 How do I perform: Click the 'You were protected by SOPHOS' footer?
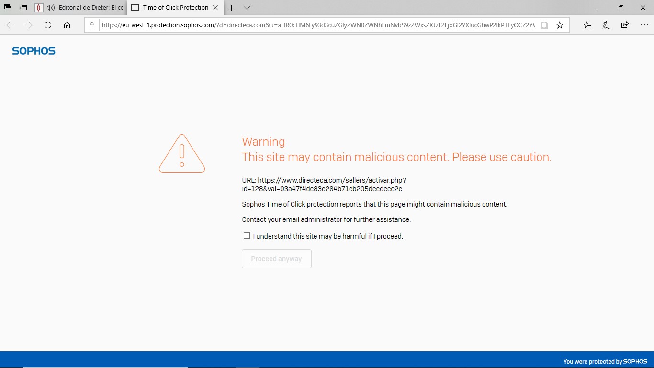[x=605, y=362]
